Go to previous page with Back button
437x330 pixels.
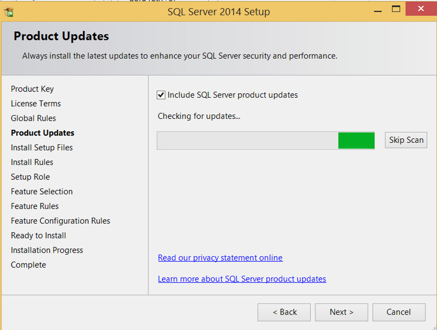284,312
